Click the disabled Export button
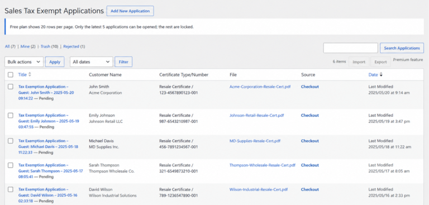 click(x=380, y=62)
